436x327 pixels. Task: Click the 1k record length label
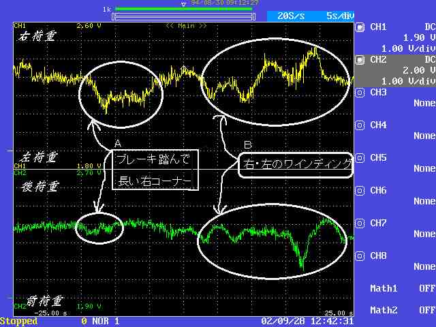(x=107, y=10)
